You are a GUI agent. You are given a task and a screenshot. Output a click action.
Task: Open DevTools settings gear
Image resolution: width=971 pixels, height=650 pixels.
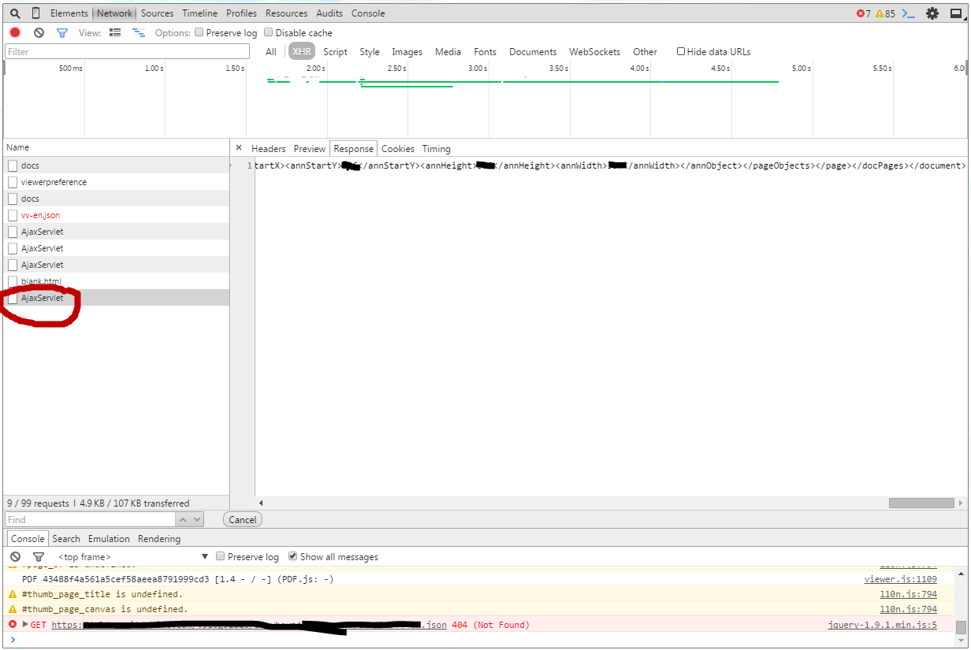click(x=932, y=13)
